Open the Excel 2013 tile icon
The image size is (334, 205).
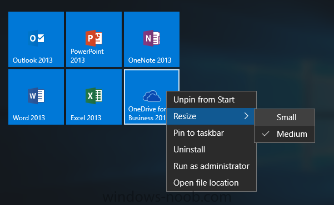[x=94, y=96]
